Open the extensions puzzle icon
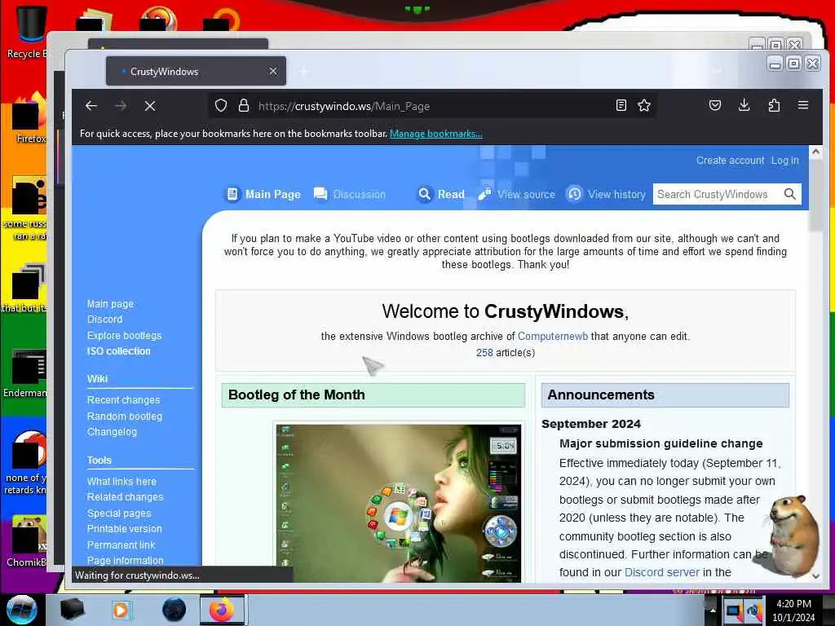 coord(774,105)
